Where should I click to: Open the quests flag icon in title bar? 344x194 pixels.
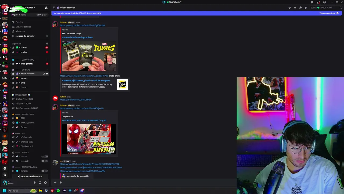(312, 2)
